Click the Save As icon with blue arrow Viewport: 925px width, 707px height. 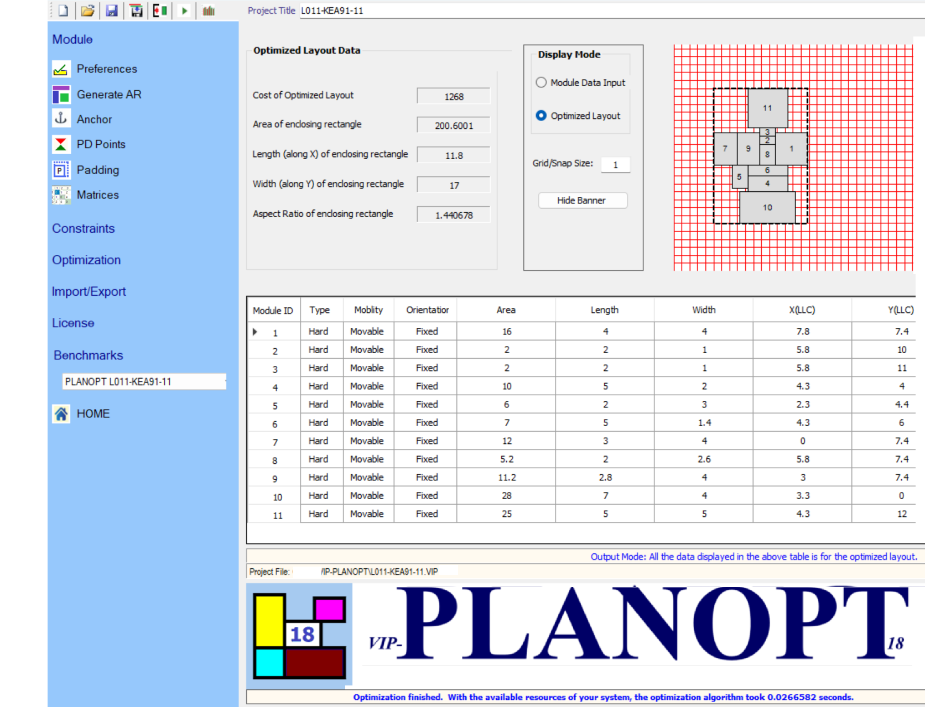(x=136, y=11)
